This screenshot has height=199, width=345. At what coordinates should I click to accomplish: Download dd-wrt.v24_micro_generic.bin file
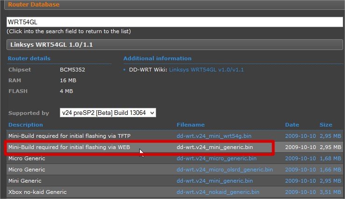click(x=215, y=158)
